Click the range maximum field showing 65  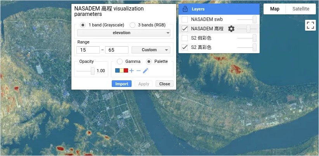pos(117,50)
